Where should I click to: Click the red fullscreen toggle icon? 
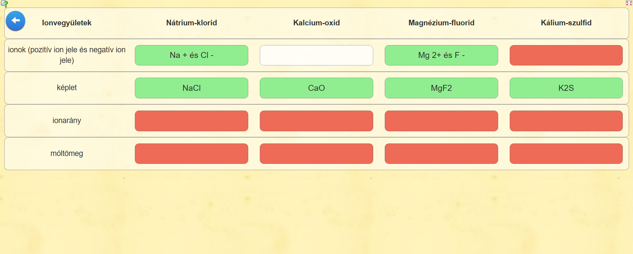629,3
